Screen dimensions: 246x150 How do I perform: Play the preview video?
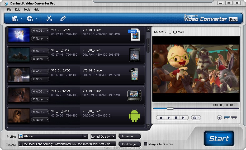coord(169,118)
